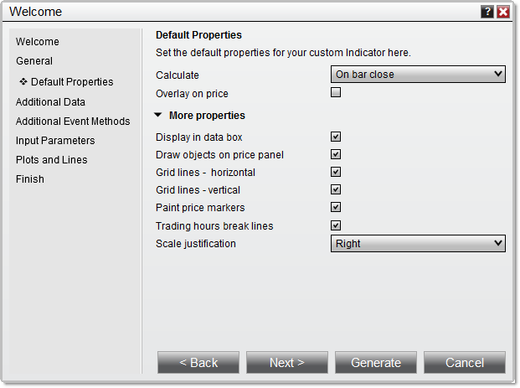Open Scale justification dropdown
Image resolution: width=520 pixels, height=388 pixels.
pos(418,244)
